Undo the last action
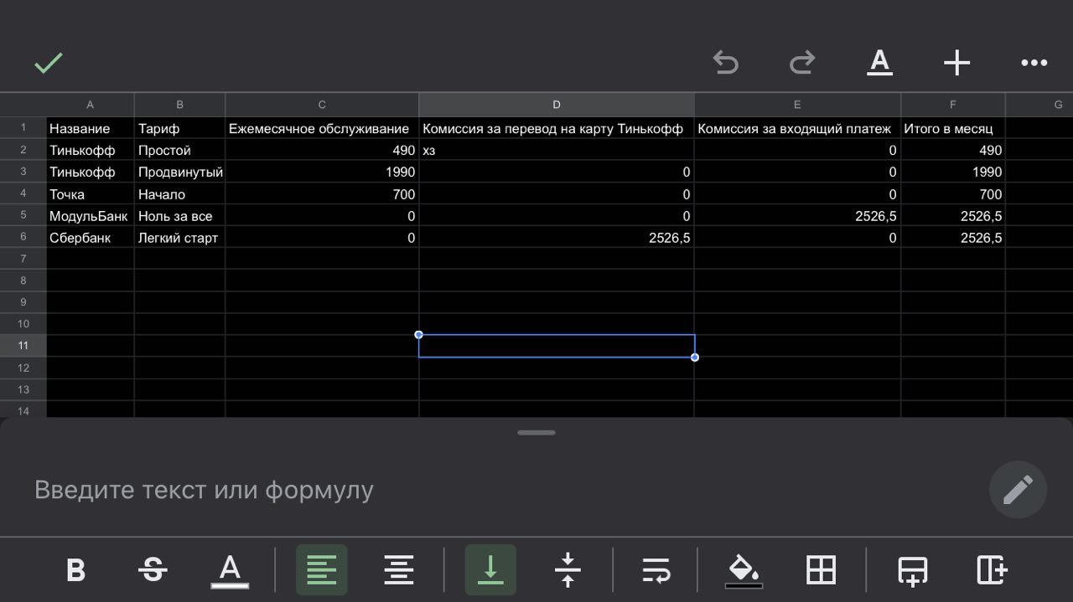This screenshot has width=1073, height=602. click(725, 63)
